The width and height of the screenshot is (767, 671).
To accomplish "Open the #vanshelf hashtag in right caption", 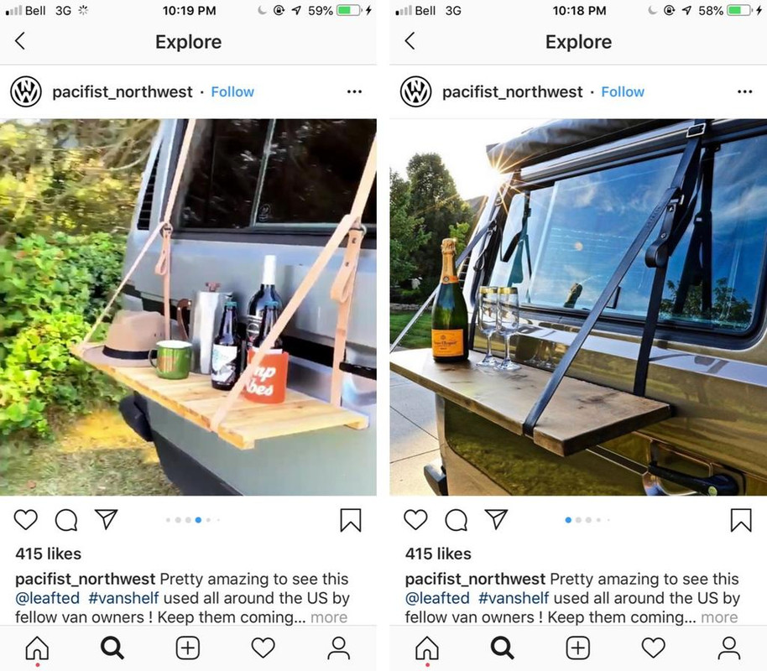I will point(514,598).
